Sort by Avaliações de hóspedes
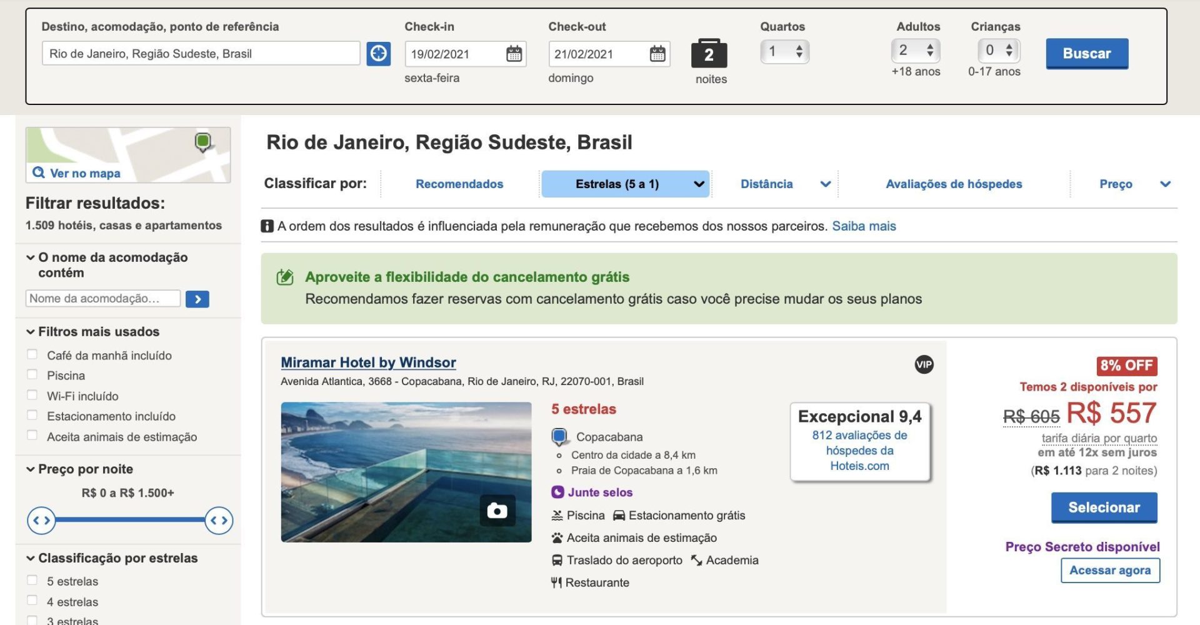The image size is (1200, 625). (x=954, y=184)
